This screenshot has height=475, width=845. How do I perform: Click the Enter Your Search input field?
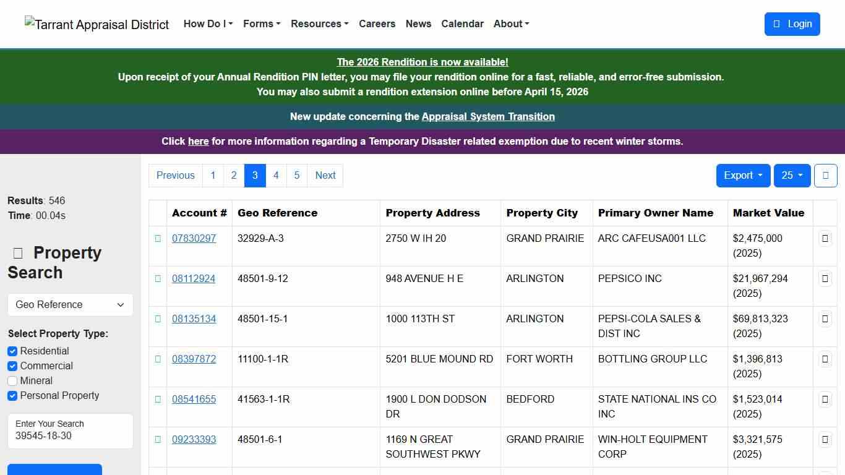(70, 436)
